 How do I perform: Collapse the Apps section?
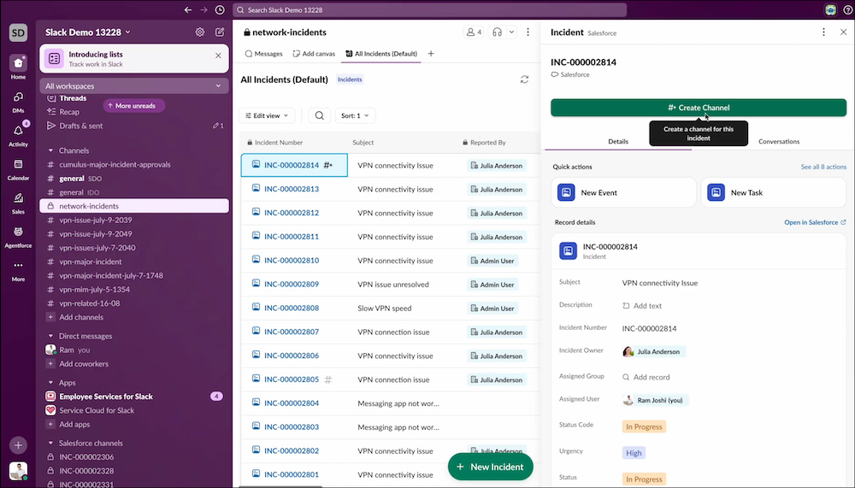point(50,383)
